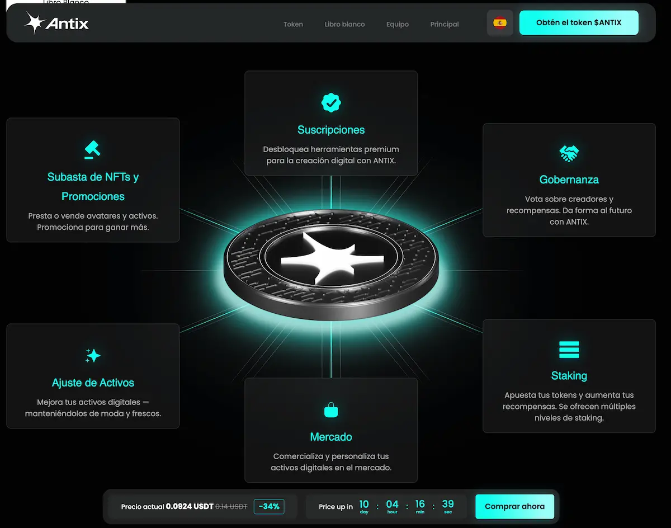Click the -34% discount badge

[x=269, y=507]
